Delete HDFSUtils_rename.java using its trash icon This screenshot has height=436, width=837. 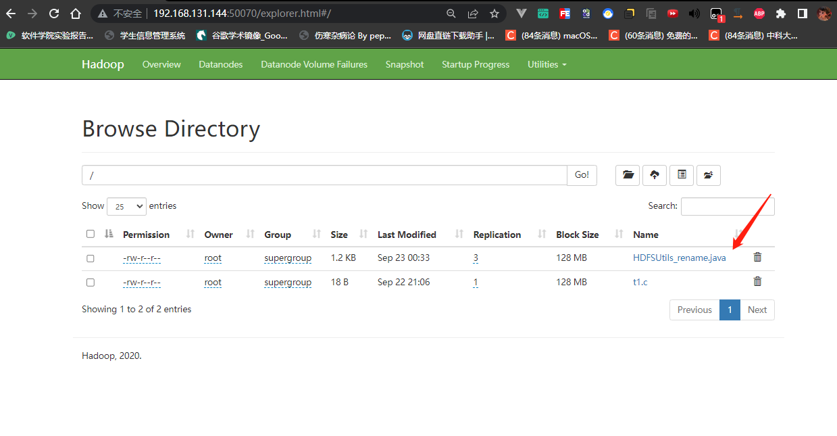(757, 258)
